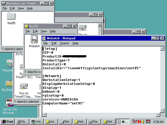Viewport: 167px width, 125px height.
Task: Click the 'ComputerName="net95"' line
Action: (x=63, y=103)
